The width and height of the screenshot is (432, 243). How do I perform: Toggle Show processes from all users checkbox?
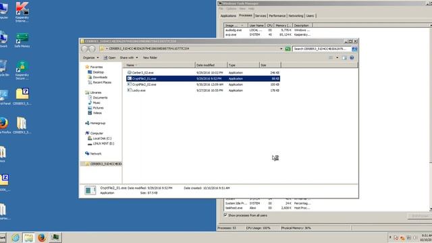(225, 215)
